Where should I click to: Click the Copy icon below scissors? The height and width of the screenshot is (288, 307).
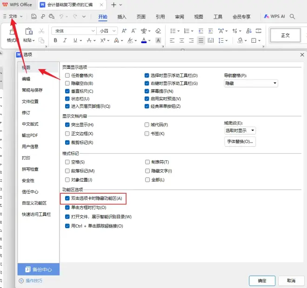41,40
